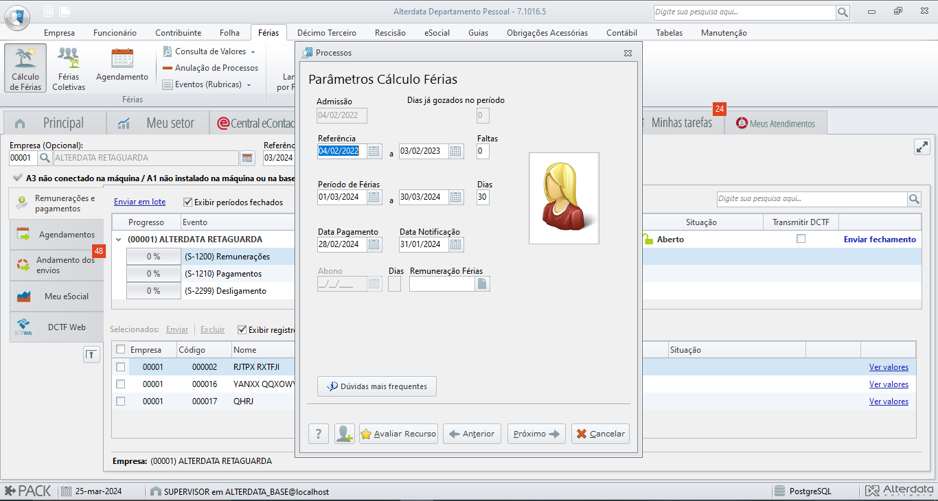The height and width of the screenshot is (501, 938).
Task: Check the Transmitir DCTF checkbox
Action: [801, 239]
